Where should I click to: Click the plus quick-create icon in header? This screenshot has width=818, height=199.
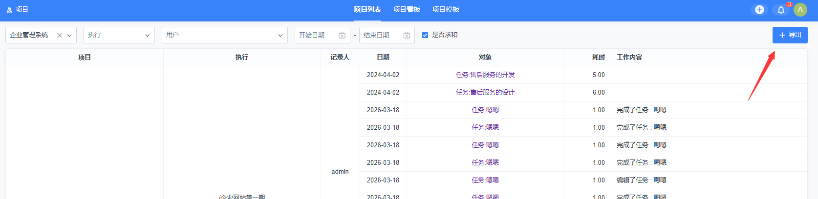click(x=759, y=10)
